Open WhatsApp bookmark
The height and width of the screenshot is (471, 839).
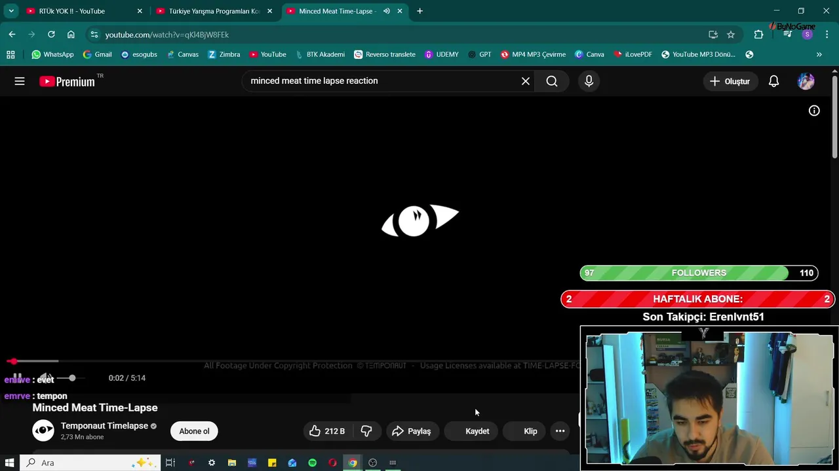(x=52, y=54)
